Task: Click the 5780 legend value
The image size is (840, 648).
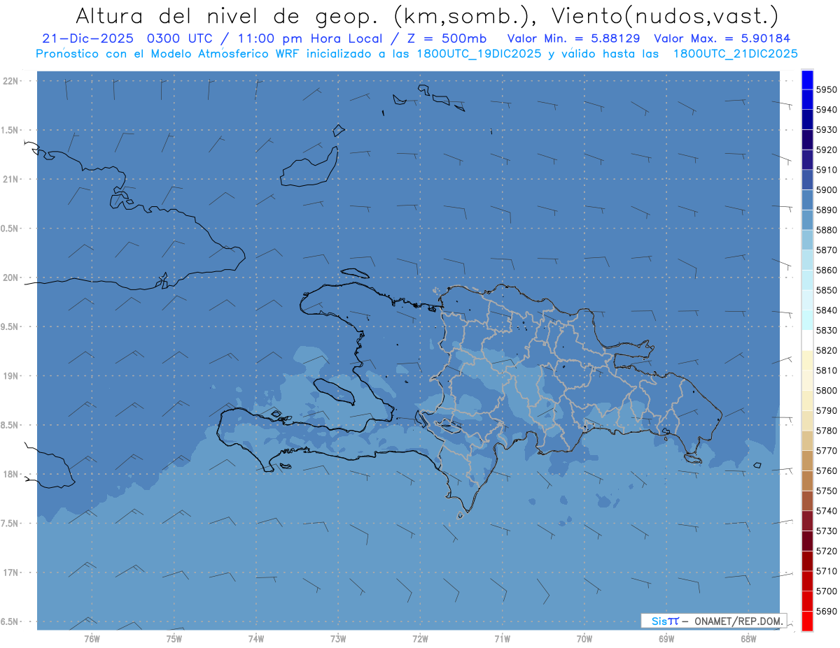Action: (827, 431)
